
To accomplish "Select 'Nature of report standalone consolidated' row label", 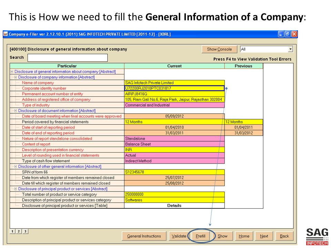I will [57, 138].
